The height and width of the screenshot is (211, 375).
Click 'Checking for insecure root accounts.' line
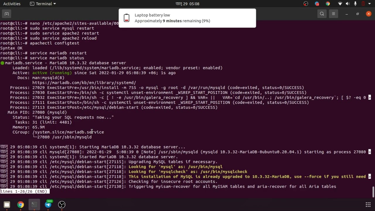[173, 182]
